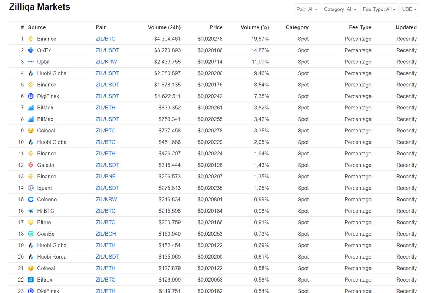Image resolution: width=445 pixels, height=293 pixels.
Task: Open the Pair: All filter dropdown
Action: pyautogui.click(x=307, y=9)
